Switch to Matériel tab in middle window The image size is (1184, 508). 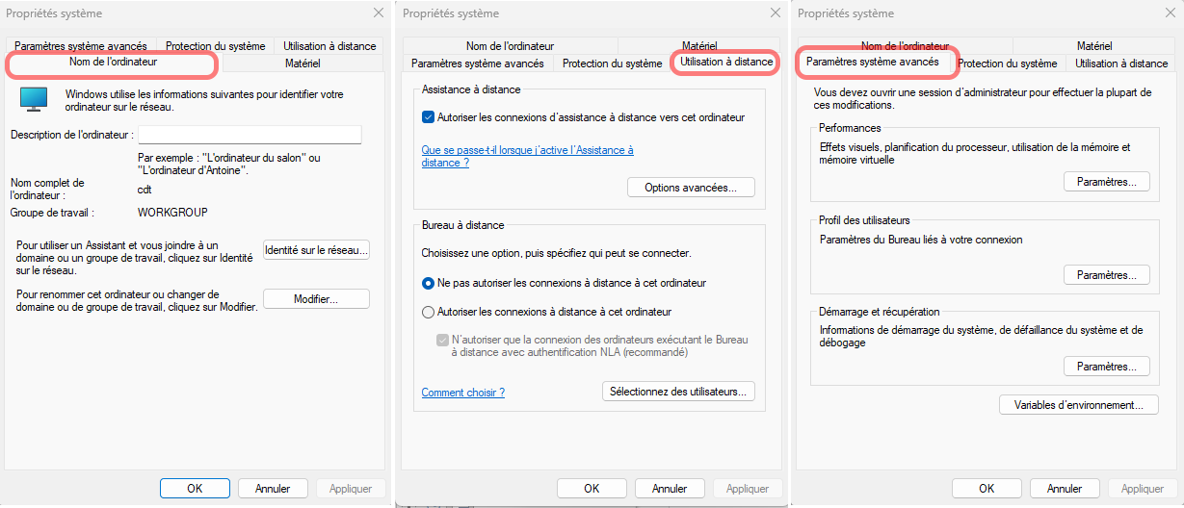698,46
